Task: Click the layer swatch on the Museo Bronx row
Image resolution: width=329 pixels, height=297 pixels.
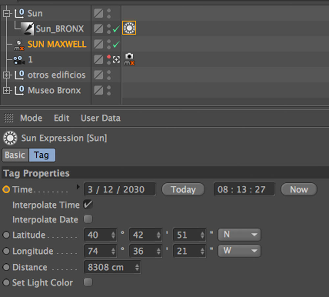Action: pyautogui.click(x=98, y=90)
